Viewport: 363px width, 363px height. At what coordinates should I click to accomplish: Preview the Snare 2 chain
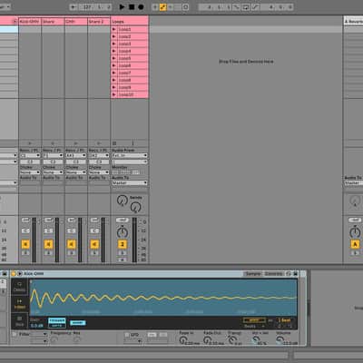pyautogui.click(x=99, y=143)
